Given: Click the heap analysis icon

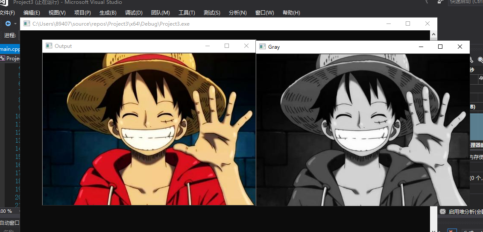Looking at the screenshot, I should 443,211.
